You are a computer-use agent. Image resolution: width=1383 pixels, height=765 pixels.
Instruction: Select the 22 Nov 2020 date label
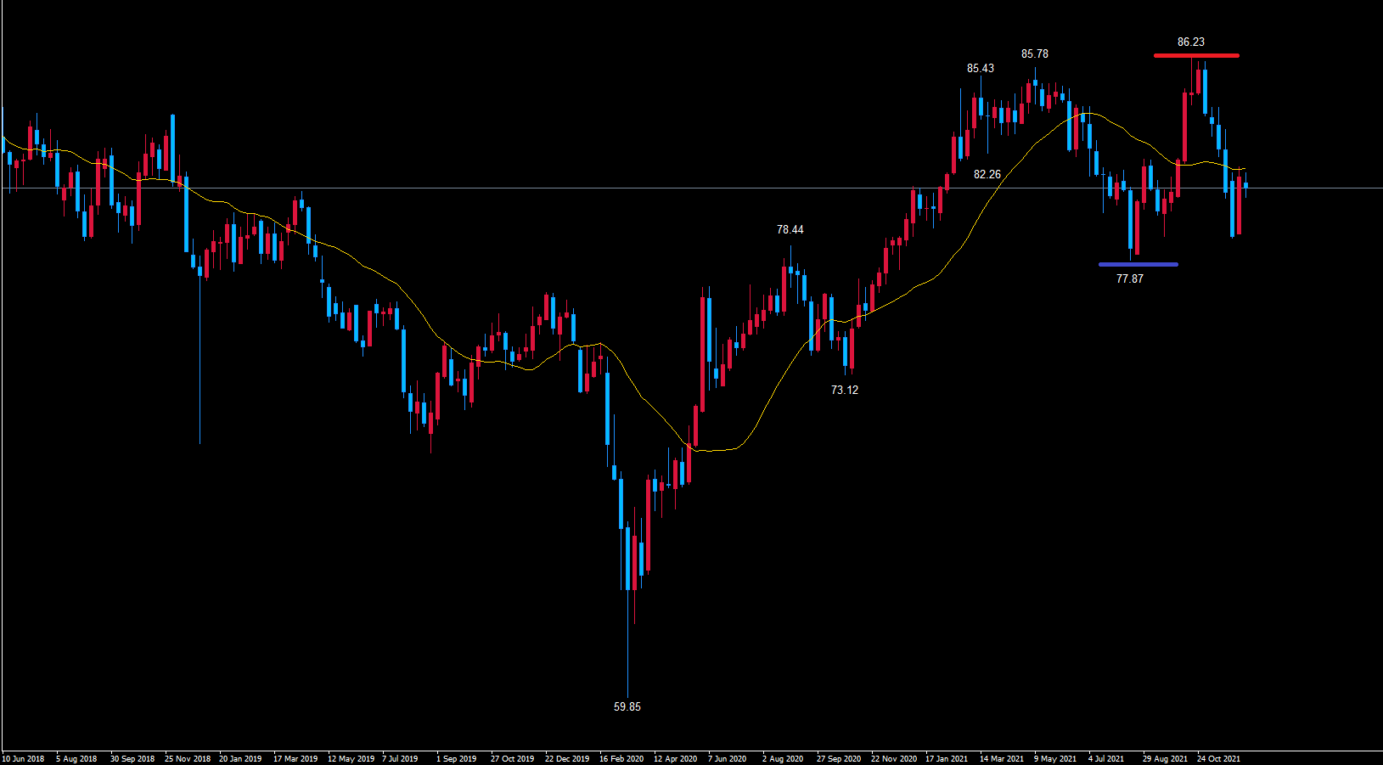point(894,758)
